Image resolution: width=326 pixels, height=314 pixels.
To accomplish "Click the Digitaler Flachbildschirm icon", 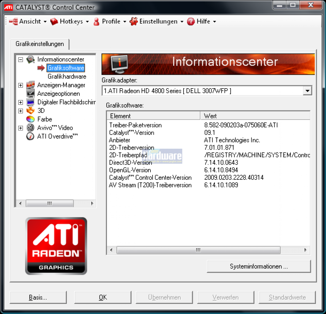I will pos(30,102).
